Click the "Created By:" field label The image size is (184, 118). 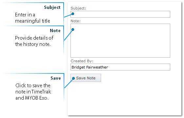coord(82,61)
